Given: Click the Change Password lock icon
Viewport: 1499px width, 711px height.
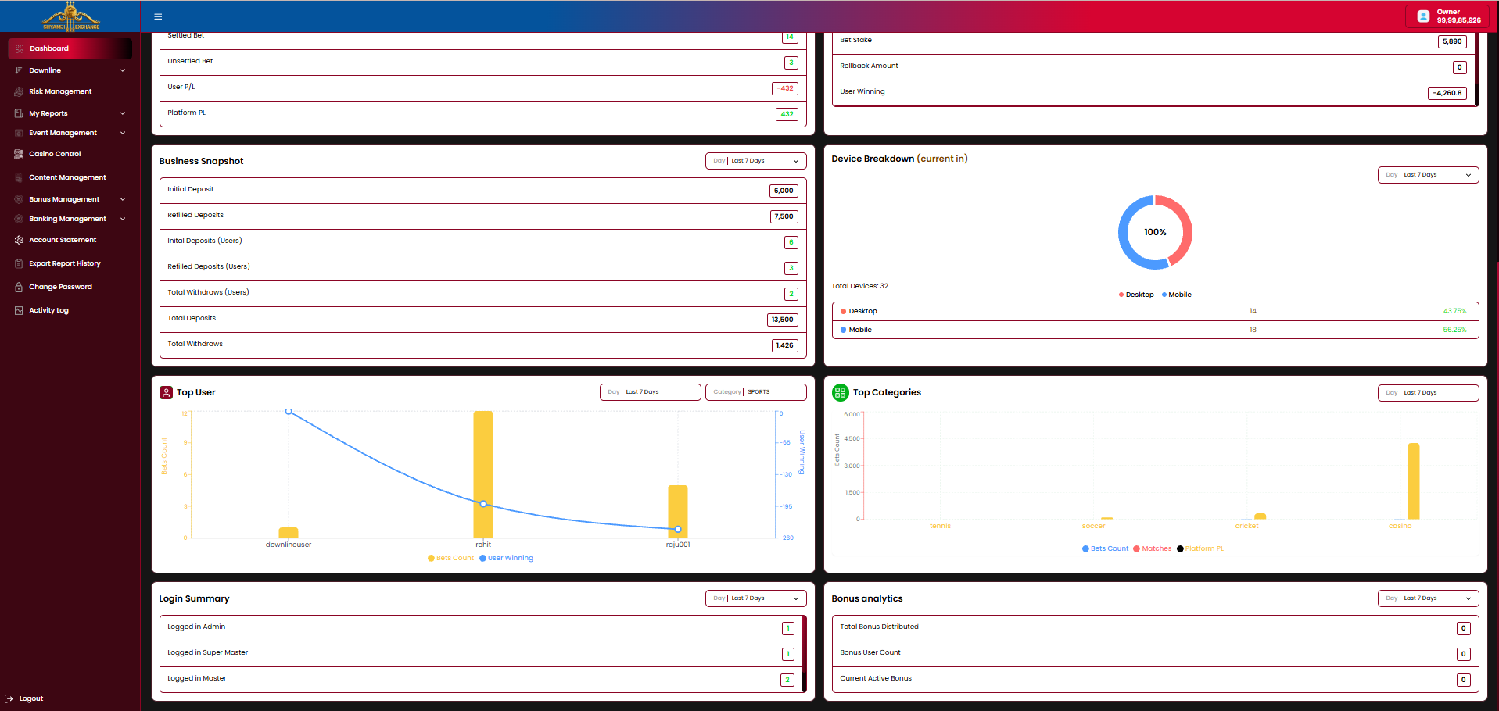Looking at the screenshot, I should 19,287.
